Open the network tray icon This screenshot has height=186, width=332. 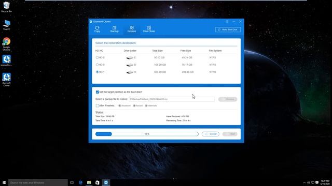click(x=313, y=182)
